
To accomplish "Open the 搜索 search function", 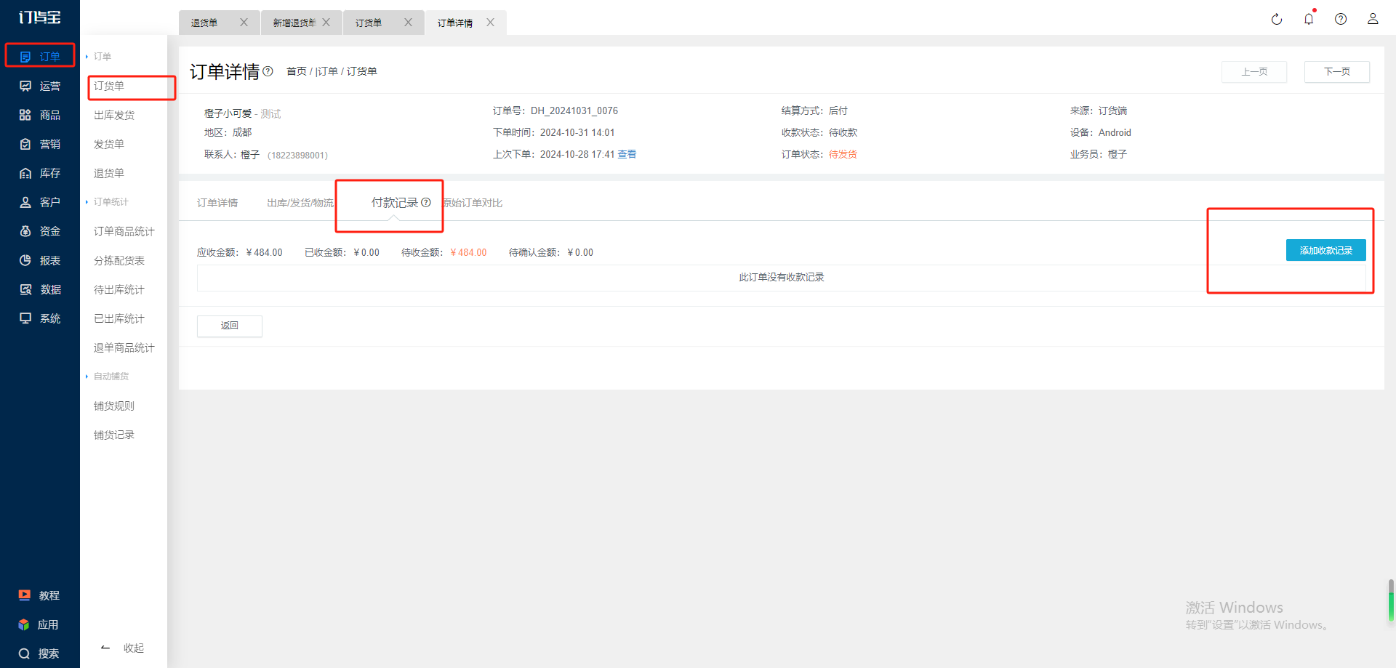I will click(x=39, y=653).
